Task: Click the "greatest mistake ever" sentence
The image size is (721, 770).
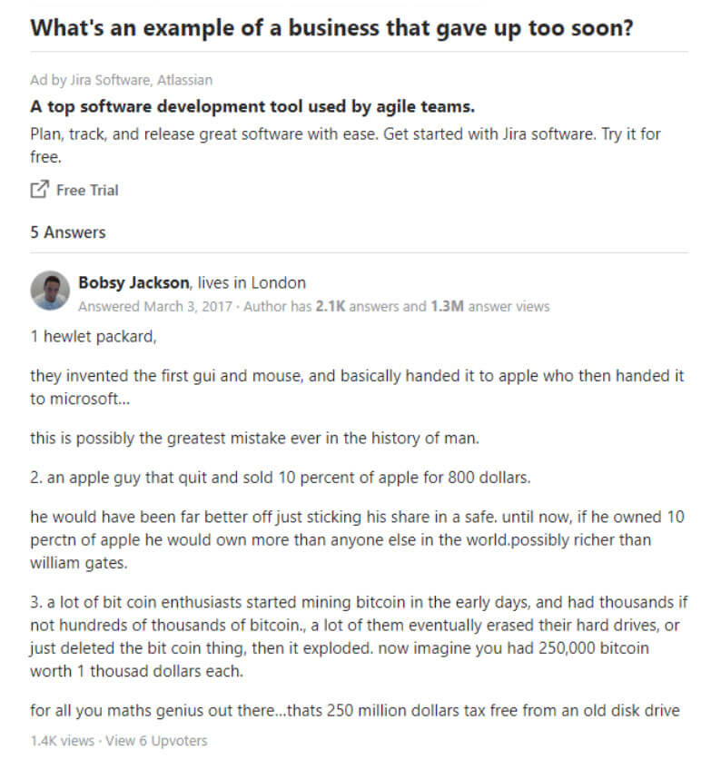Action: [254, 438]
